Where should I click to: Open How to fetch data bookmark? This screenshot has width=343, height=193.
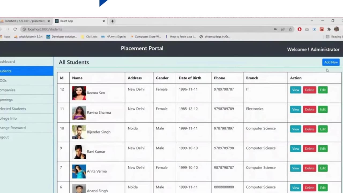point(180,37)
